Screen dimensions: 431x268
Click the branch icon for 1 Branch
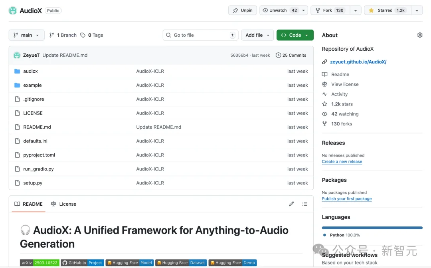tap(52, 35)
